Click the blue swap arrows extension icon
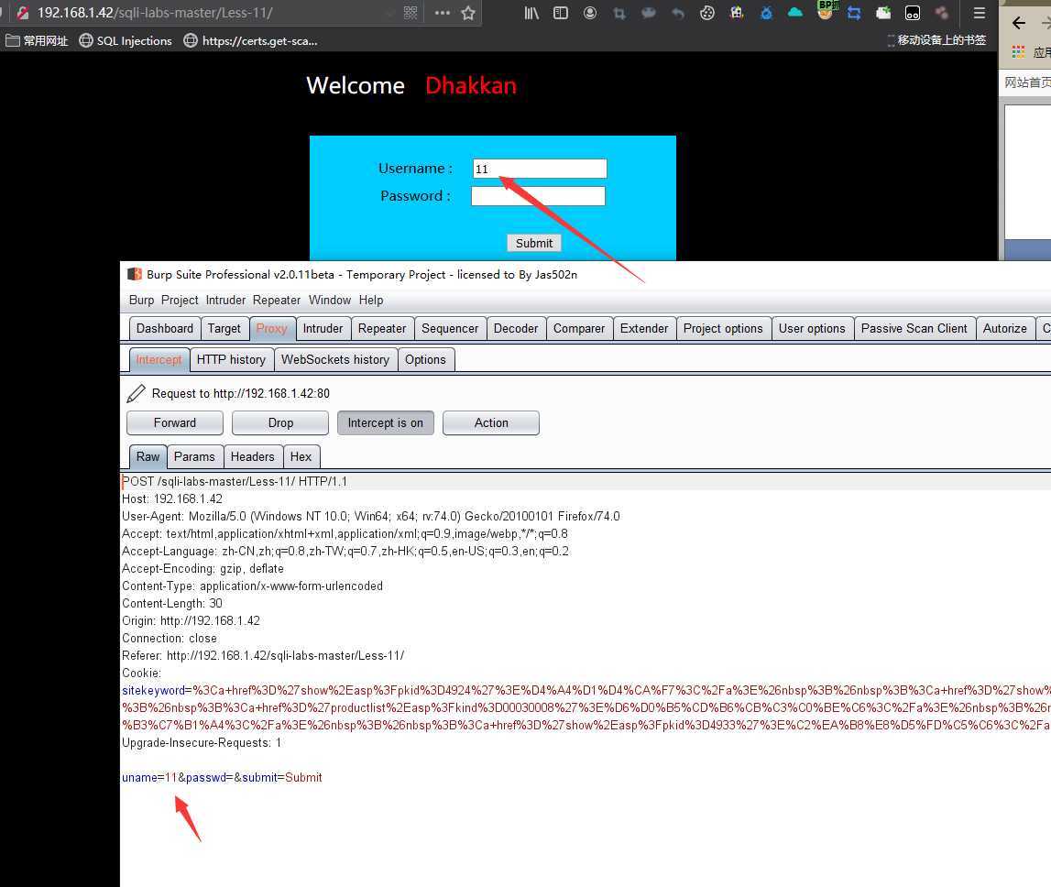The width and height of the screenshot is (1051, 887). tap(854, 13)
